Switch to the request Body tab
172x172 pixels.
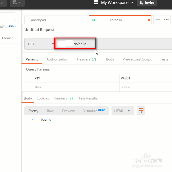click(x=110, y=59)
